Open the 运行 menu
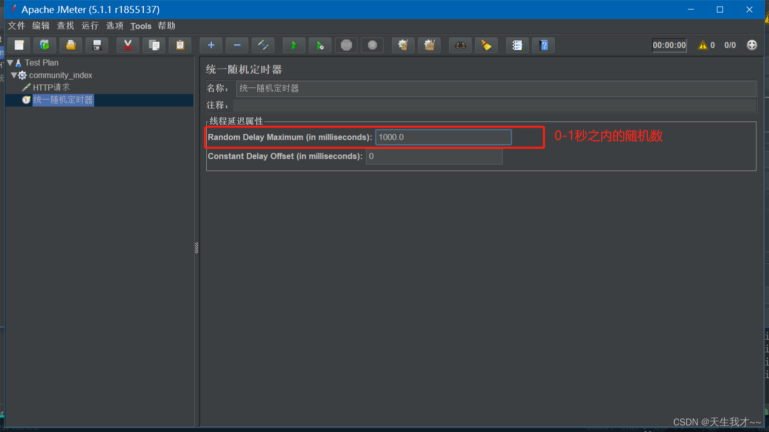The height and width of the screenshot is (432, 769). 90,26
